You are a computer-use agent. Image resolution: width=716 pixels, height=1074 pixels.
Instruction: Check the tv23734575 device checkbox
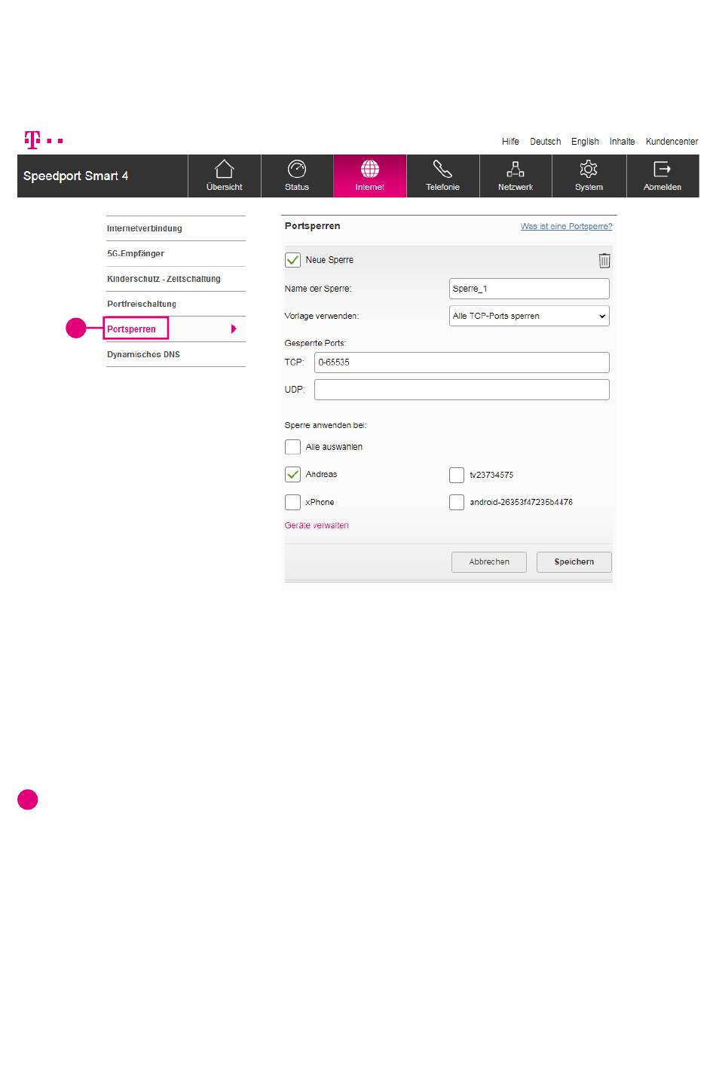coord(457,475)
